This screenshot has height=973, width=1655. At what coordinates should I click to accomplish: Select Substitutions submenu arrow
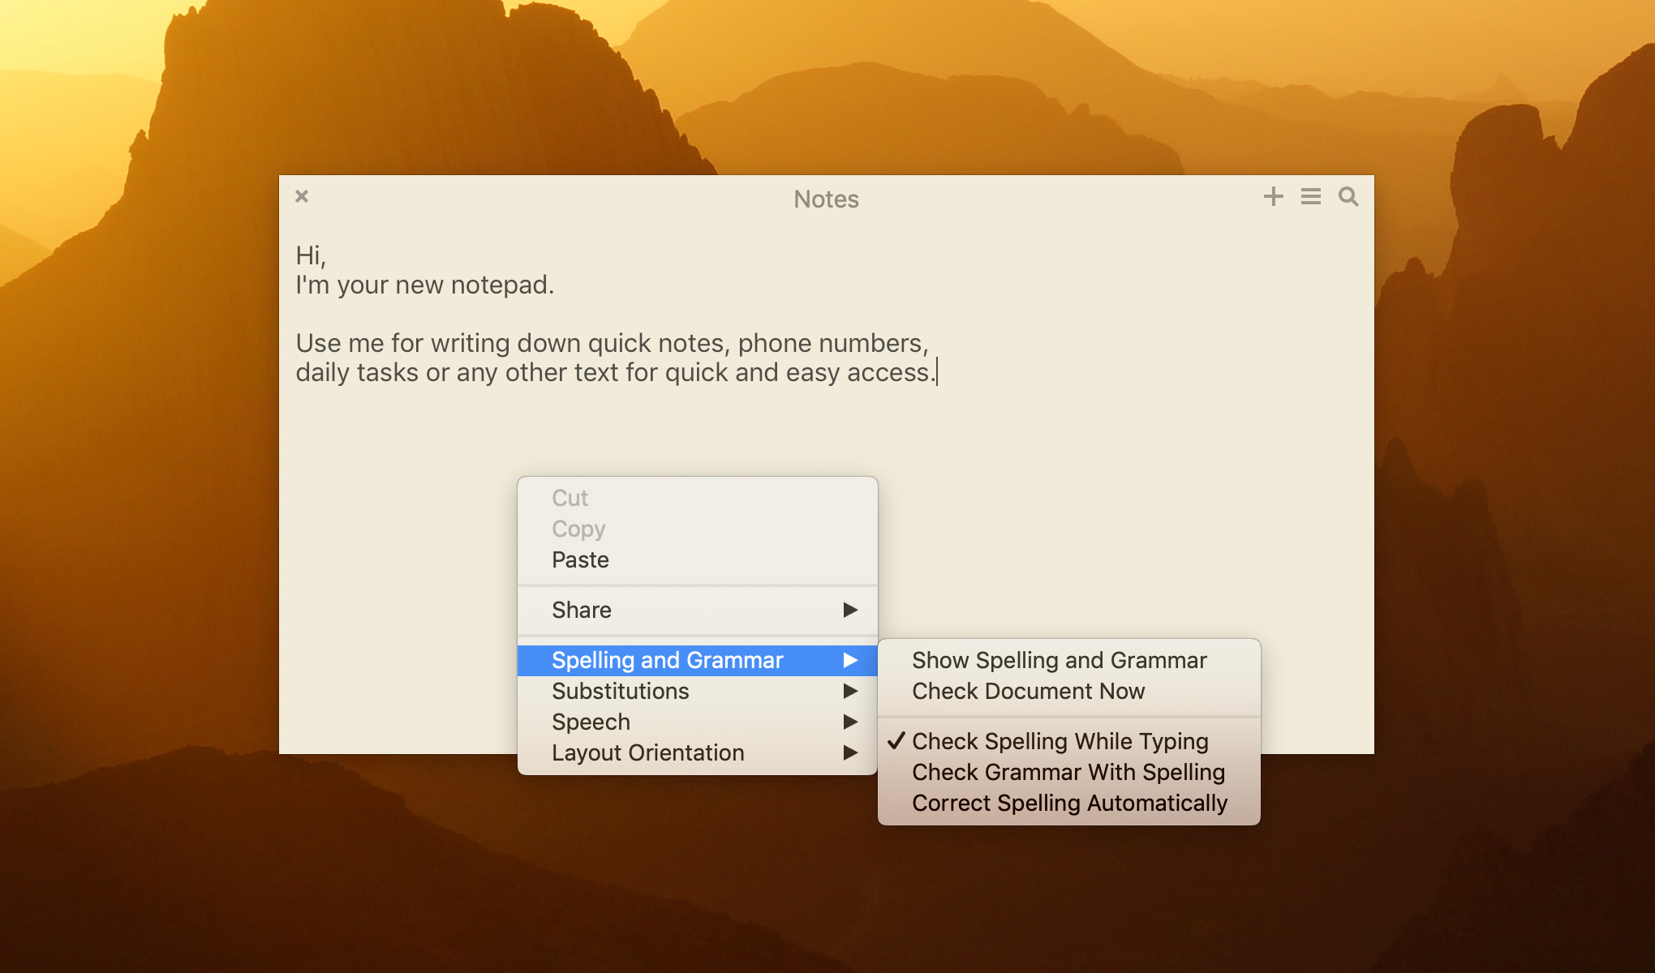[x=853, y=692]
